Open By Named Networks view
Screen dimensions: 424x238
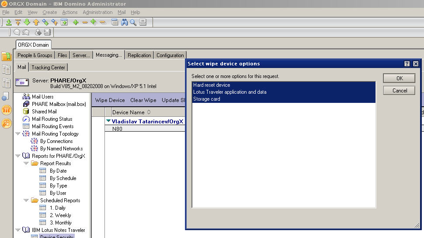61,149
